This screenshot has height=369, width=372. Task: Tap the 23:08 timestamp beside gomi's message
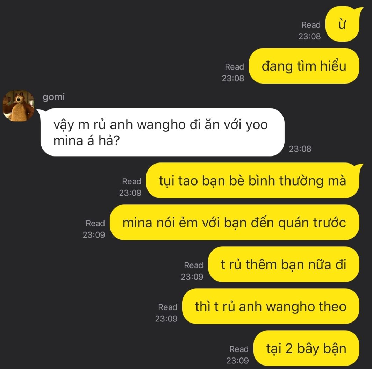[300, 149]
